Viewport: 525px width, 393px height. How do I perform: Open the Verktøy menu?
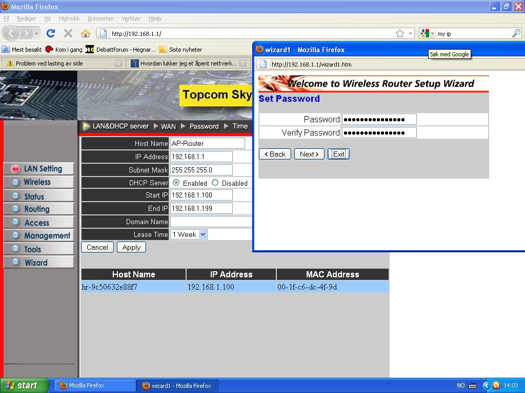(131, 18)
